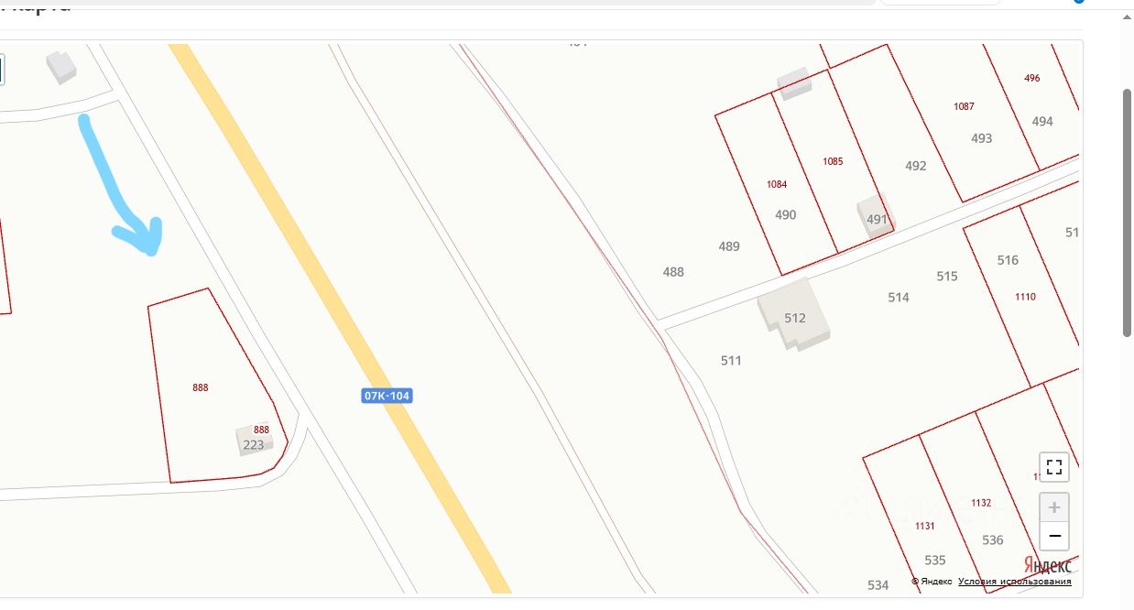This screenshot has height=610, width=1134.
Task: Select building 491 on the map
Action: [876, 218]
